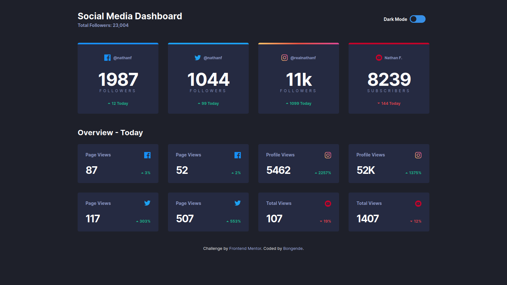The image size is (507, 285).
Task: Click the Nathan F. channel name
Action: pos(393,58)
